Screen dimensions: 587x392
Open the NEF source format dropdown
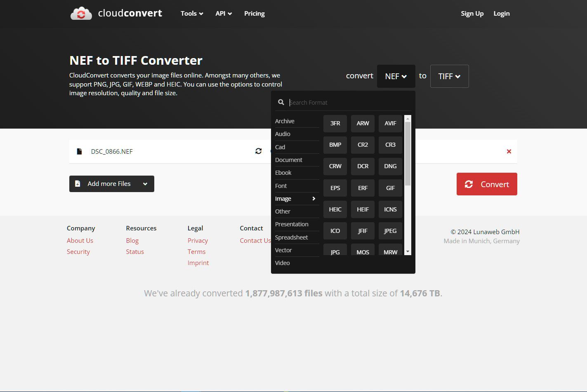[396, 76]
